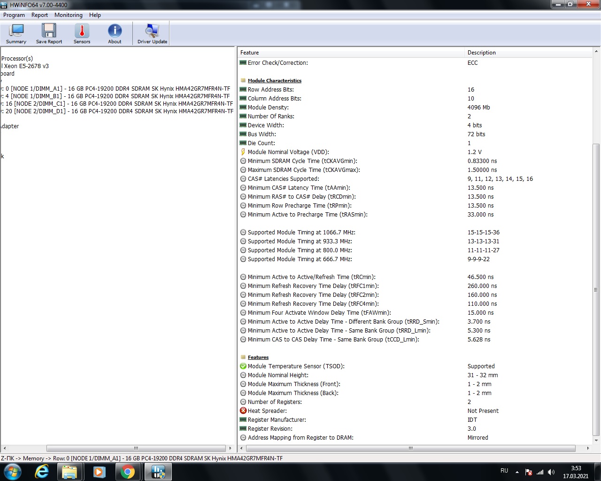Select the Device Width row
Viewport: 601px width, 481px height.
[x=415, y=125]
